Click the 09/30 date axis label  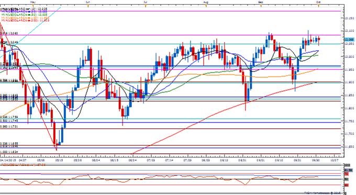click(316, 160)
